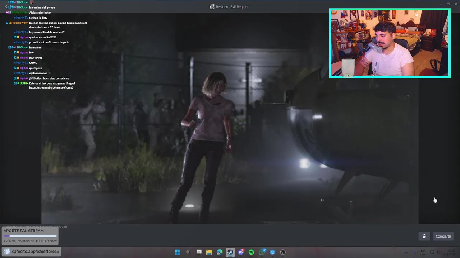
Task: Open the blue app icon beside WhatsApp
Action: click(272, 252)
